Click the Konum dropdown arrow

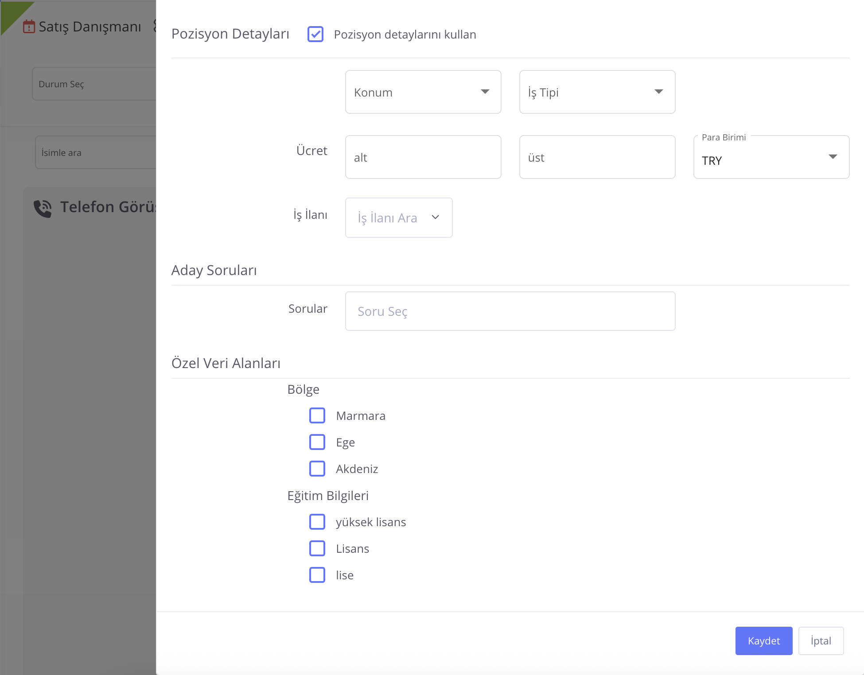coord(485,92)
